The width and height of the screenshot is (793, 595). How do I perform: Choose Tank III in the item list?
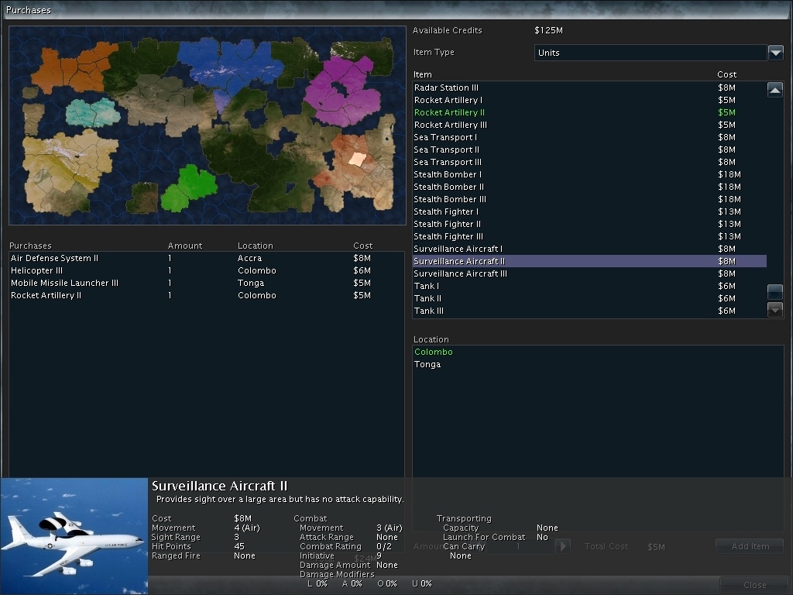click(x=429, y=311)
